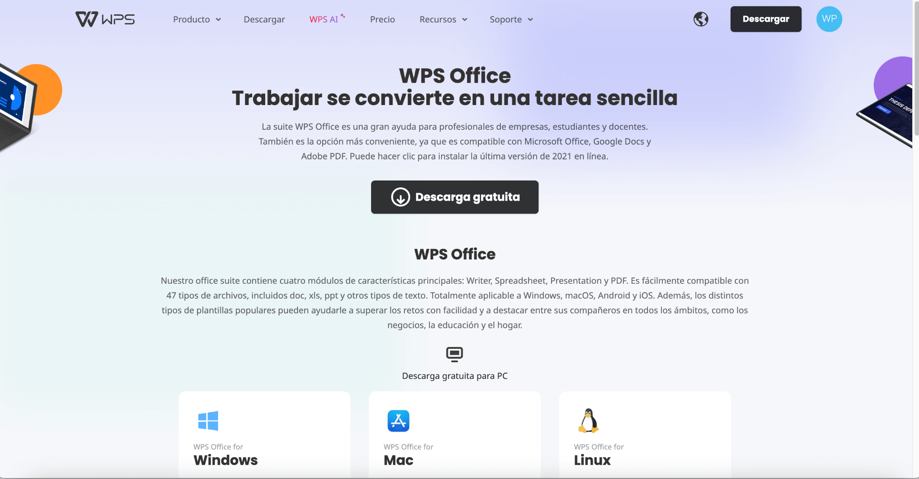Select the Windows logo icon
This screenshot has height=479, width=919.
pyautogui.click(x=208, y=421)
